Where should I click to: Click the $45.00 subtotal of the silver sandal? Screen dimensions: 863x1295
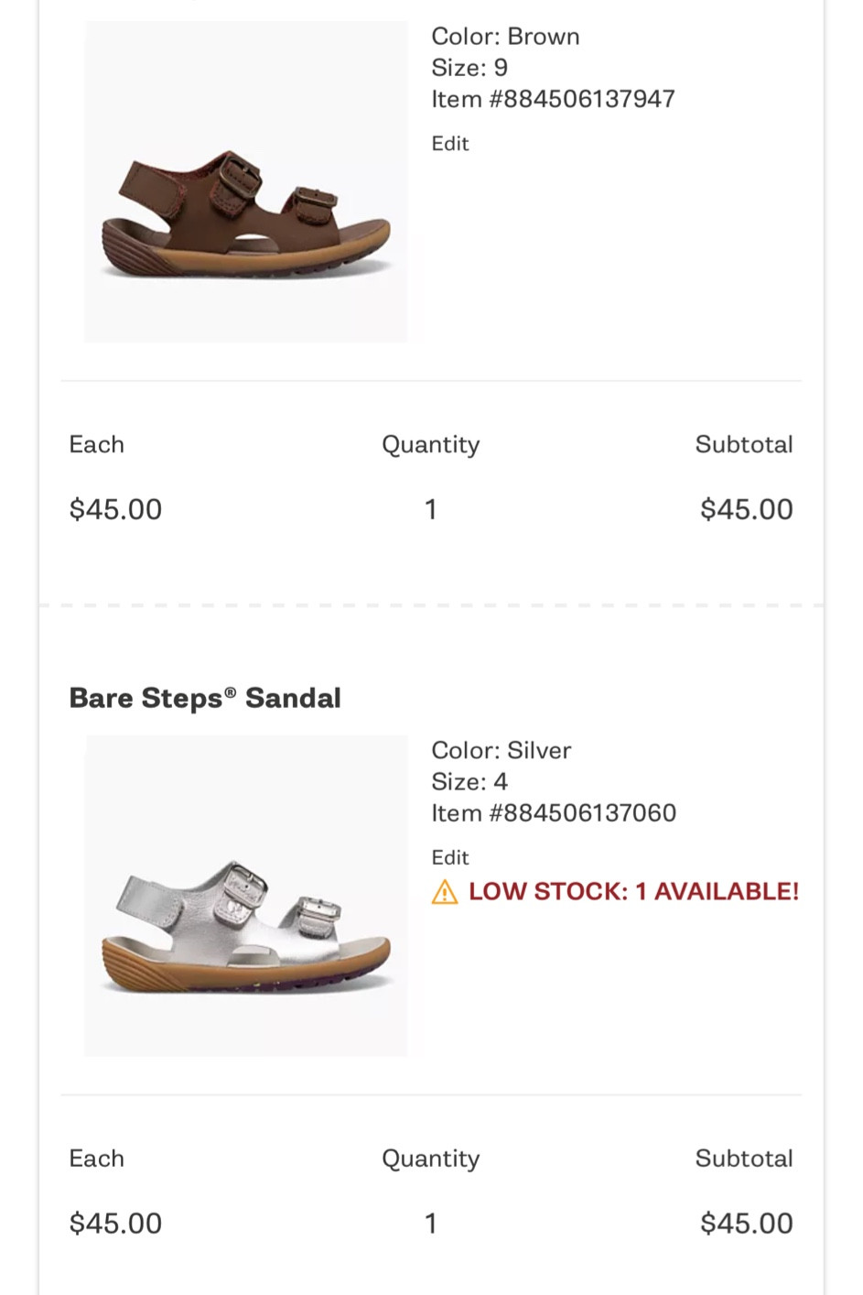(746, 1223)
